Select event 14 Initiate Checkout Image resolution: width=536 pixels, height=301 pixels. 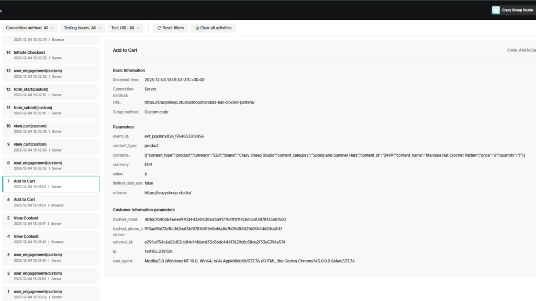[x=51, y=55]
